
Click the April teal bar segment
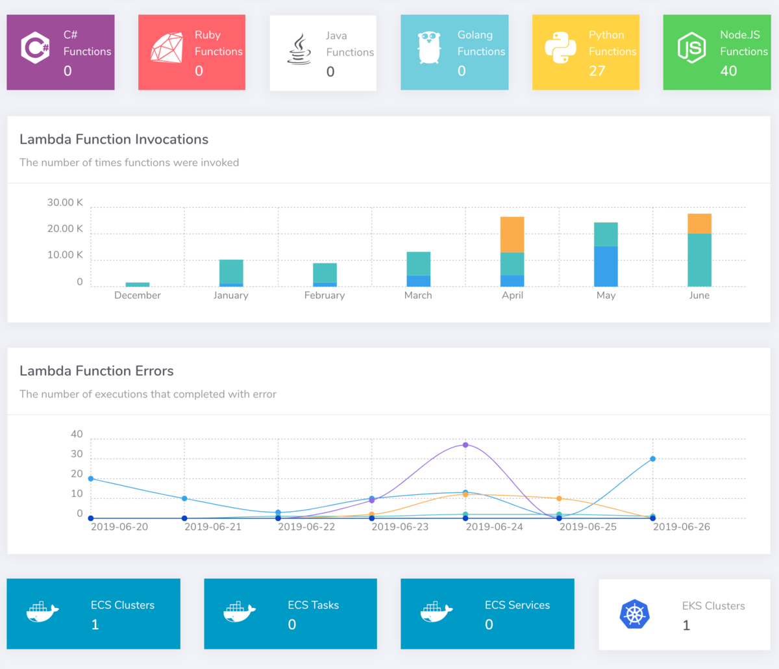point(512,264)
